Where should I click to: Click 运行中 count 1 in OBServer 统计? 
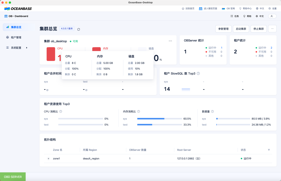[x=221, y=48]
